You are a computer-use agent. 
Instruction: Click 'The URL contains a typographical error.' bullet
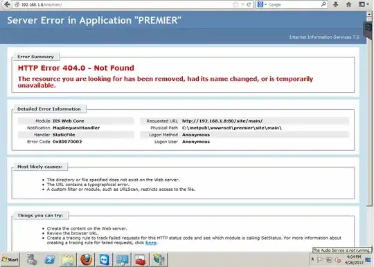pyautogui.click(x=88, y=185)
